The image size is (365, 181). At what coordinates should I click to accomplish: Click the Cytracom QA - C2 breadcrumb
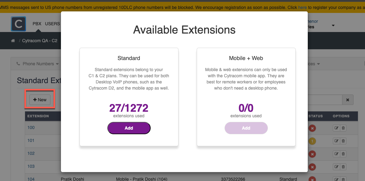pyautogui.click(x=40, y=41)
